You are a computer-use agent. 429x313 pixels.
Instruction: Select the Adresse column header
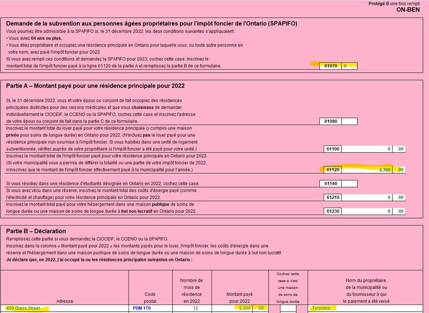coord(64,301)
